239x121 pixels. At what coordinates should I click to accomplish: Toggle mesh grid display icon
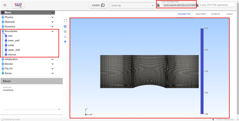point(65,26)
